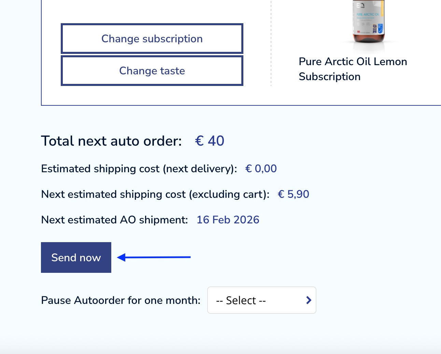Click the Send now button

(x=76, y=257)
